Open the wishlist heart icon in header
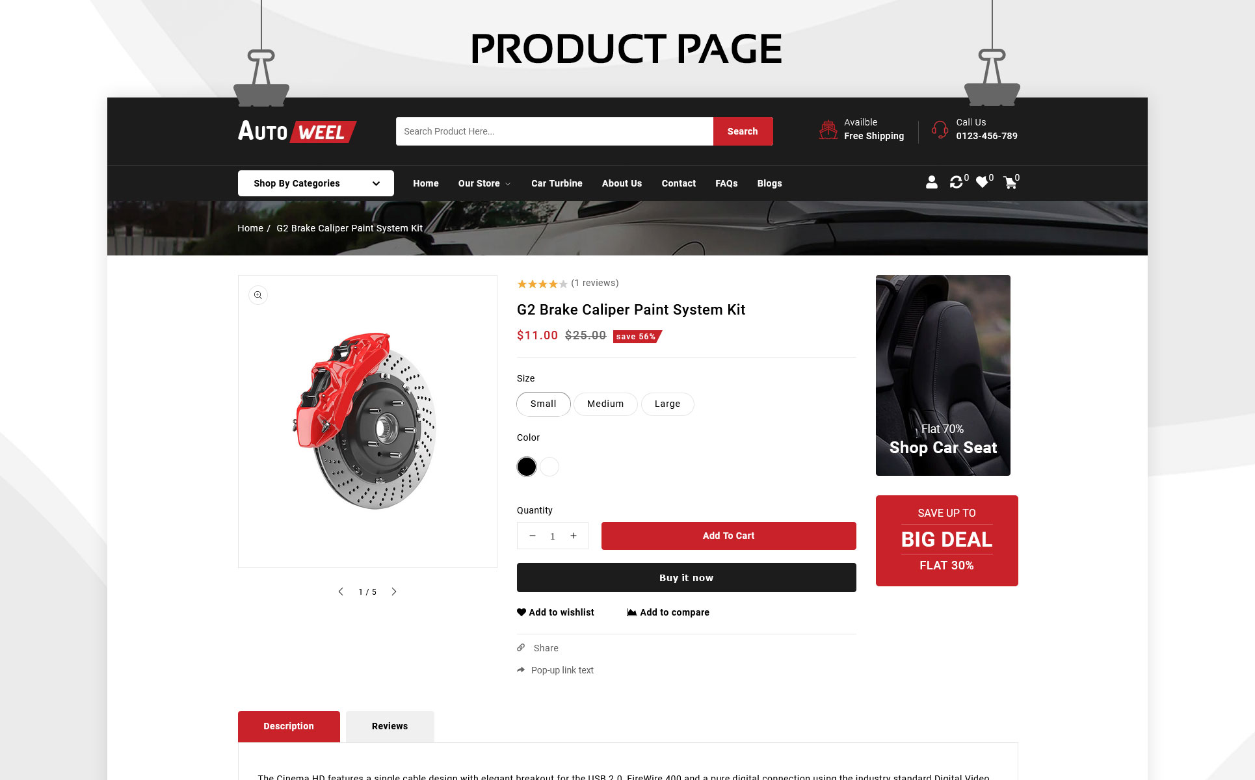This screenshot has width=1255, height=780. [982, 183]
